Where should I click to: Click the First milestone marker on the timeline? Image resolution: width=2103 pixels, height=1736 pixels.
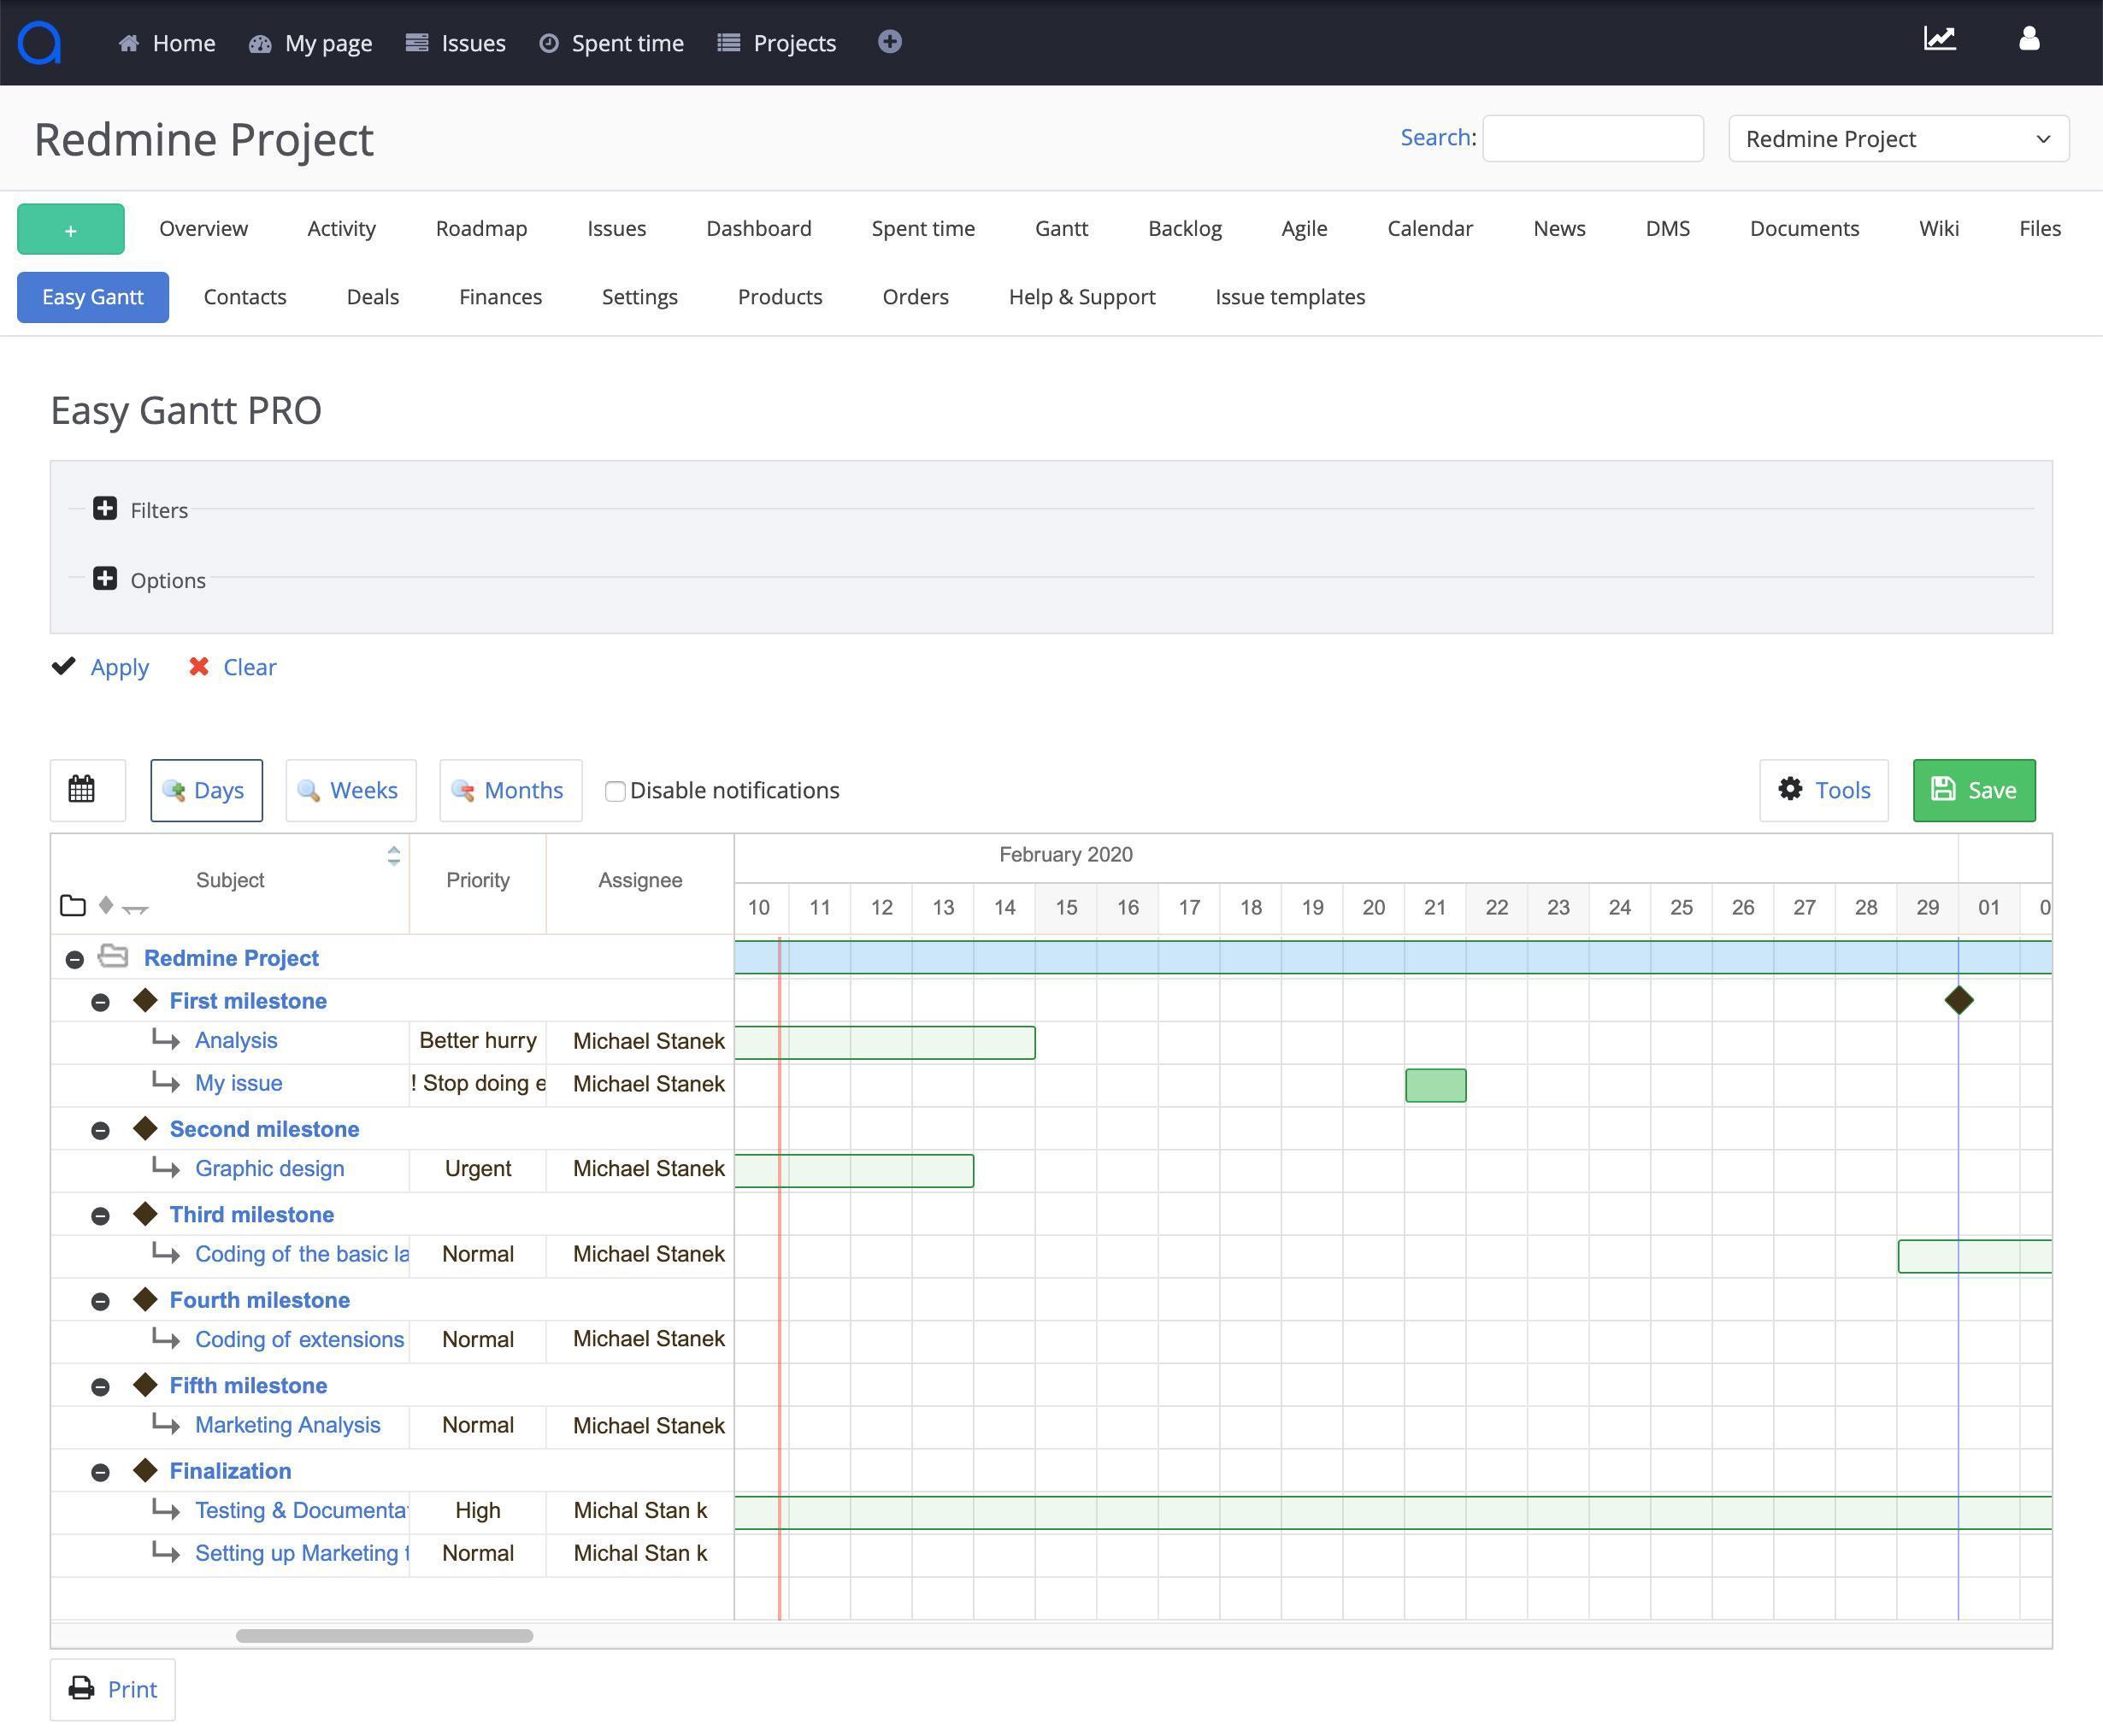[x=1959, y=1000]
